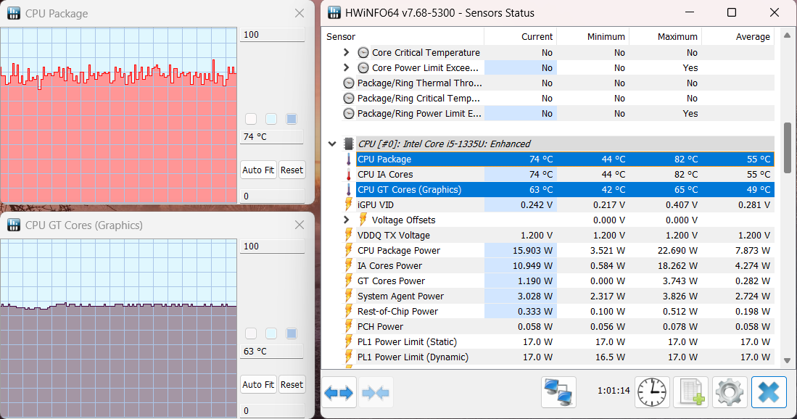Click the Maximum column header

point(665,36)
